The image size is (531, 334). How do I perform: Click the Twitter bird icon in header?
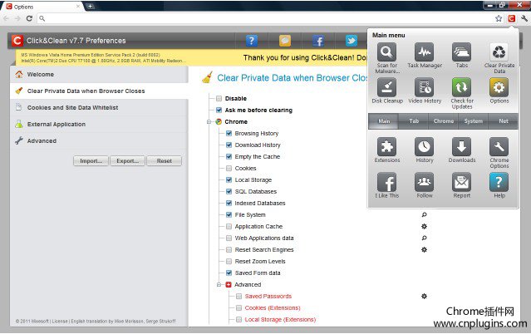click(x=352, y=41)
